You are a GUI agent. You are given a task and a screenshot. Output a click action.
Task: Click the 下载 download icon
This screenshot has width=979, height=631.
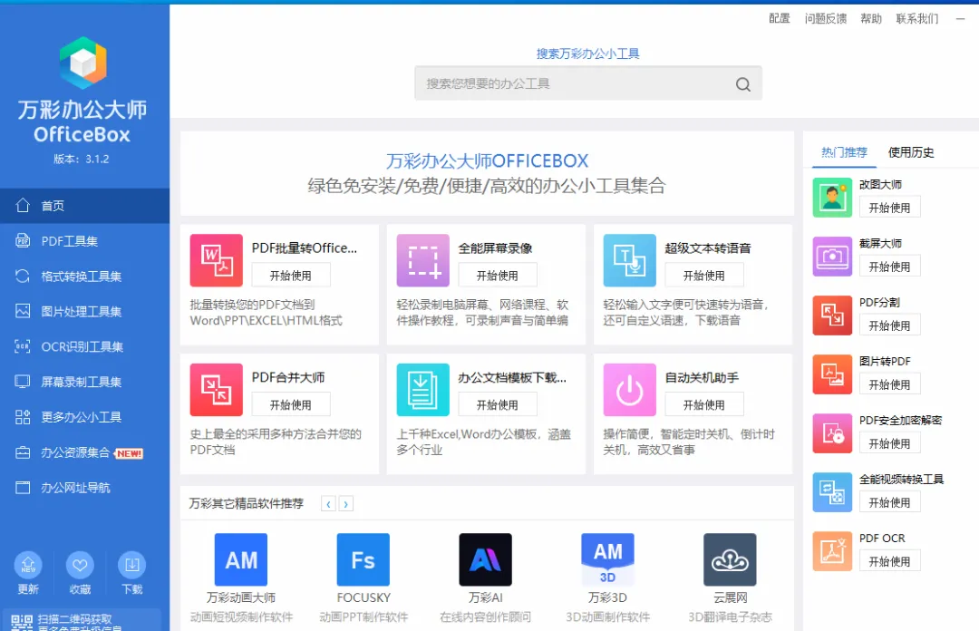(131, 566)
